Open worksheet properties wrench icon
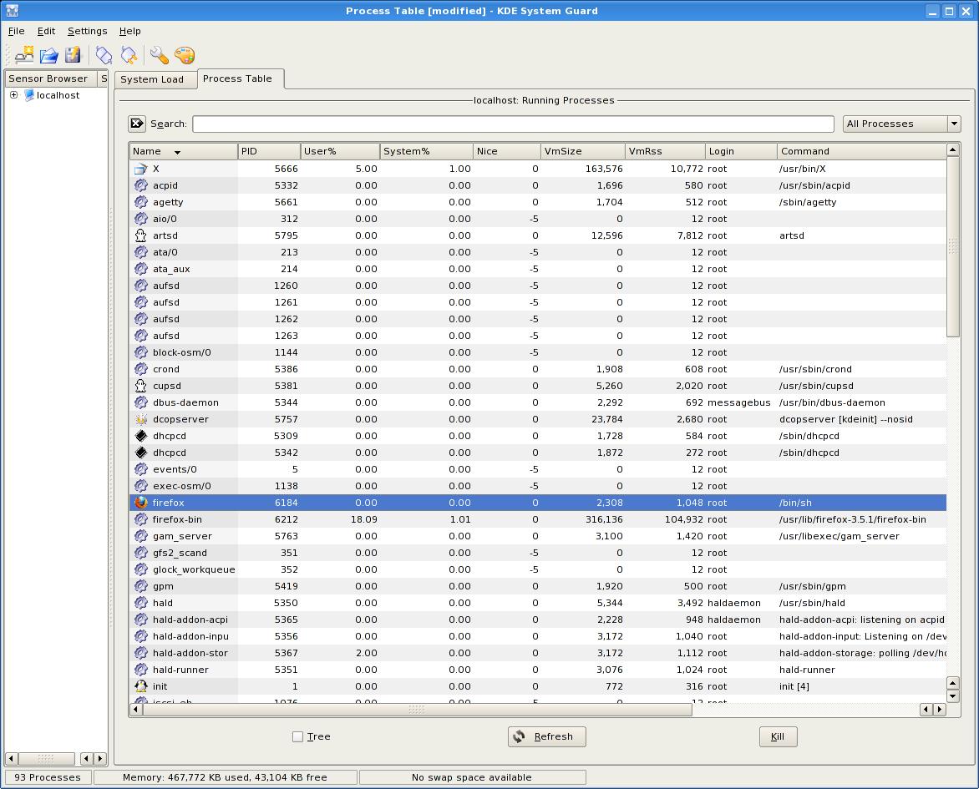Image resolution: width=979 pixels, height=789 pixels. [x=160, y=56]
